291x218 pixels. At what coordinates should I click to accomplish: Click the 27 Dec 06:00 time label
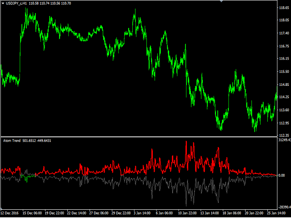(x=99, y=213)
